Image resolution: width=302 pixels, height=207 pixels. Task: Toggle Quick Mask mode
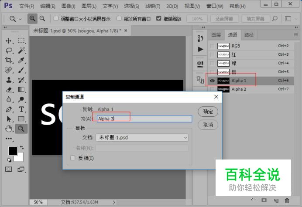(x=8, y=169)
